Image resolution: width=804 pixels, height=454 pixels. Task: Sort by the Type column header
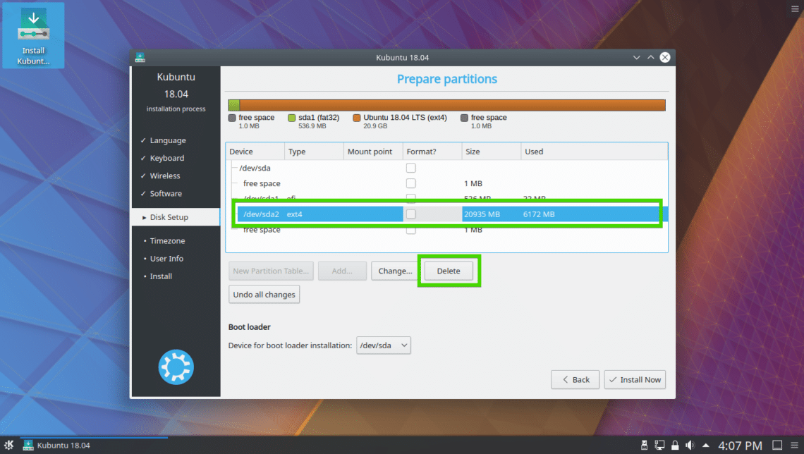pos(314,152)
